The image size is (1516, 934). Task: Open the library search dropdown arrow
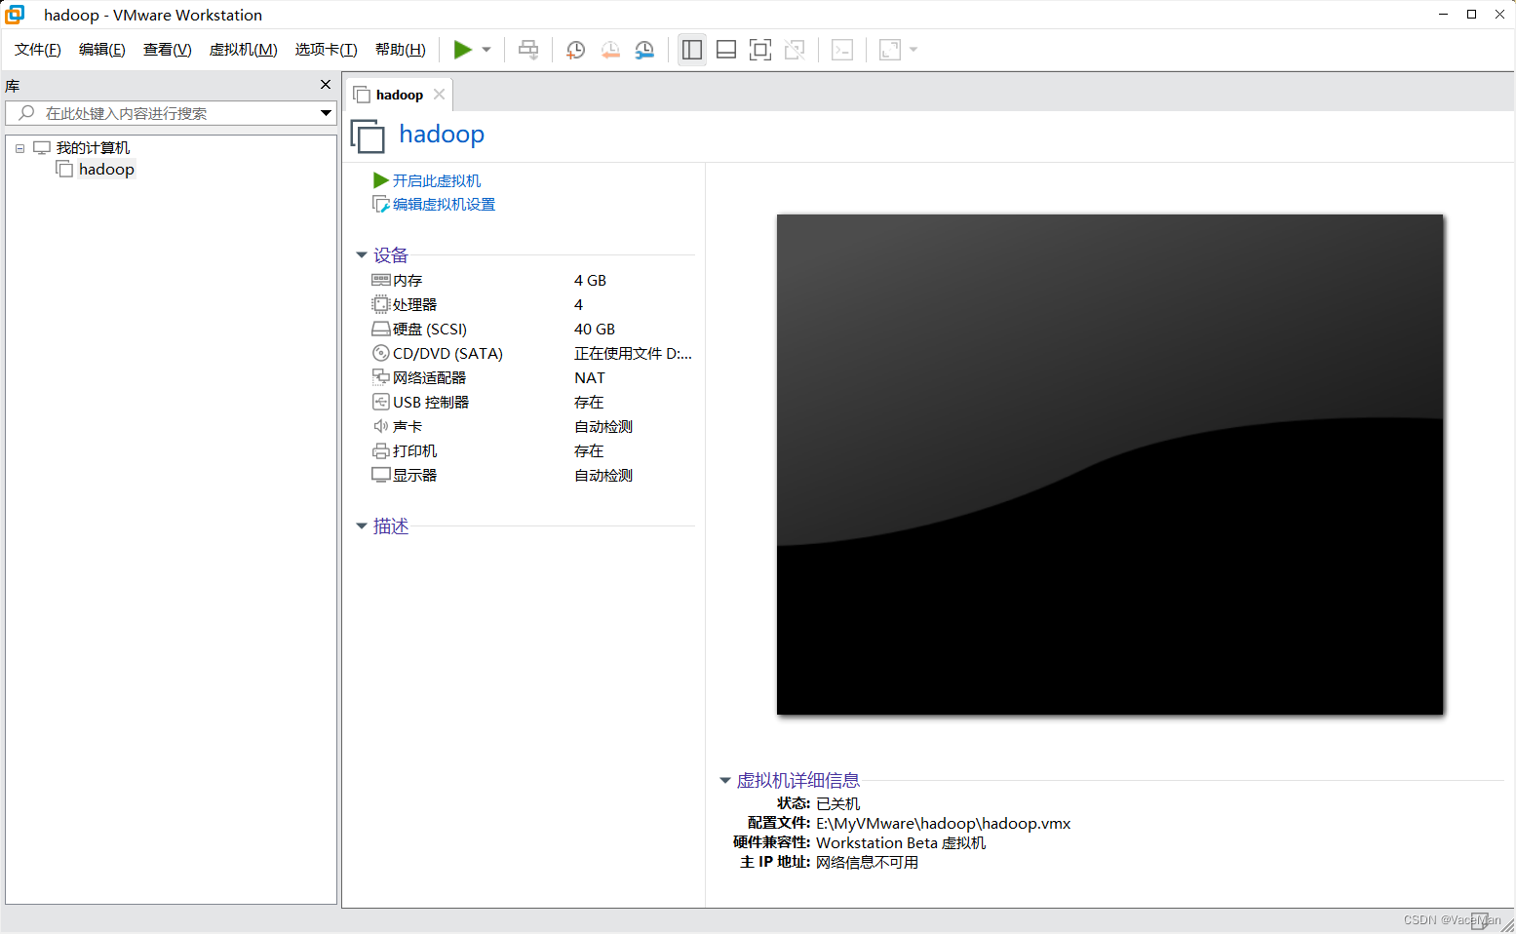pos(326,113)
